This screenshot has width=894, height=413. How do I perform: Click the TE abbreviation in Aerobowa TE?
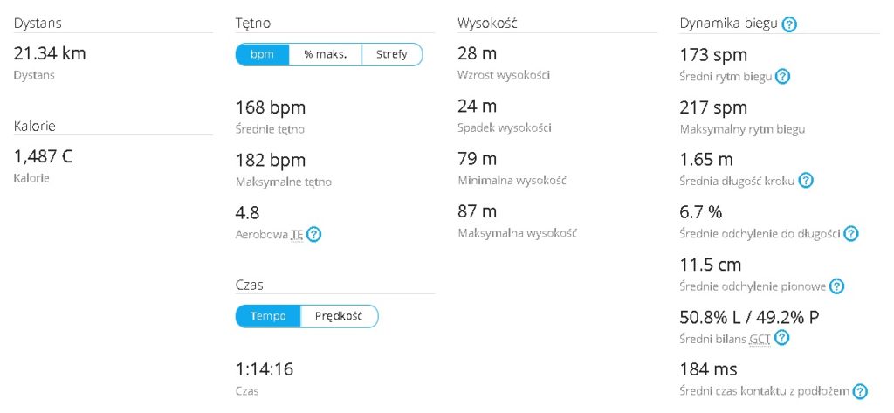[x=297, y=235]
